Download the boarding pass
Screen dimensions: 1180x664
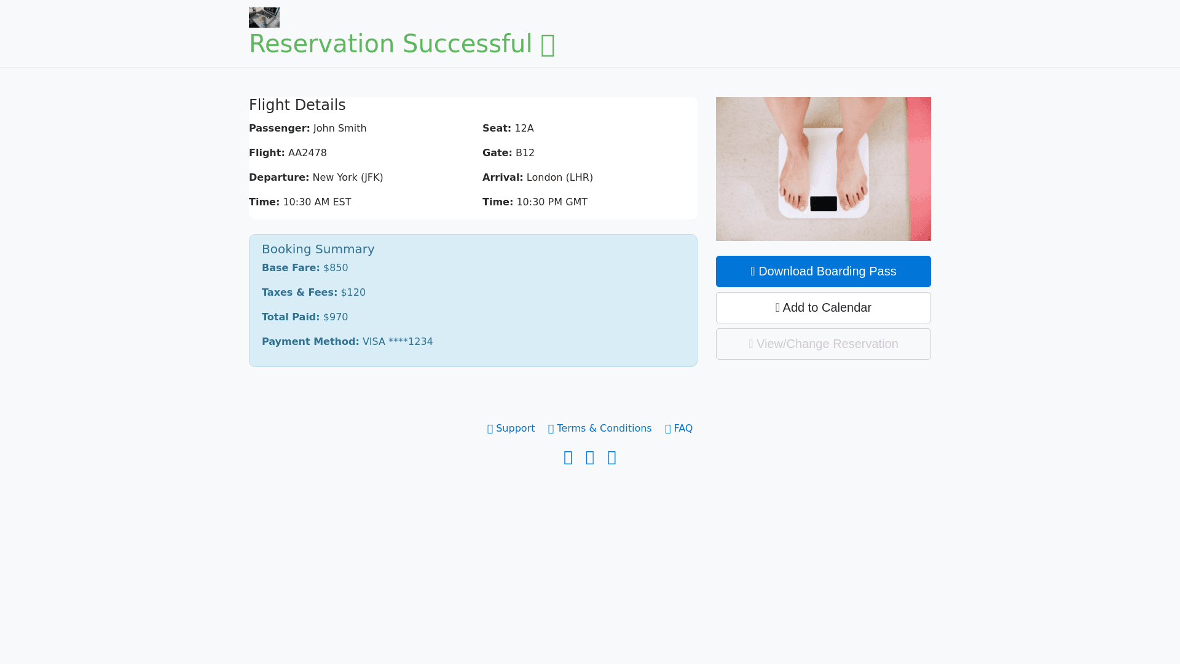(x=823, y=271)
